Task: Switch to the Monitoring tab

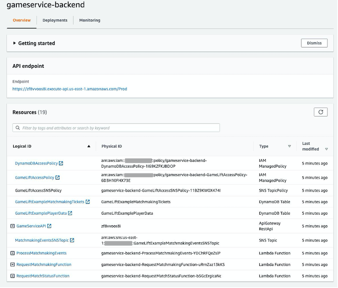Action: pyautogui.click(x=89, y=20)
